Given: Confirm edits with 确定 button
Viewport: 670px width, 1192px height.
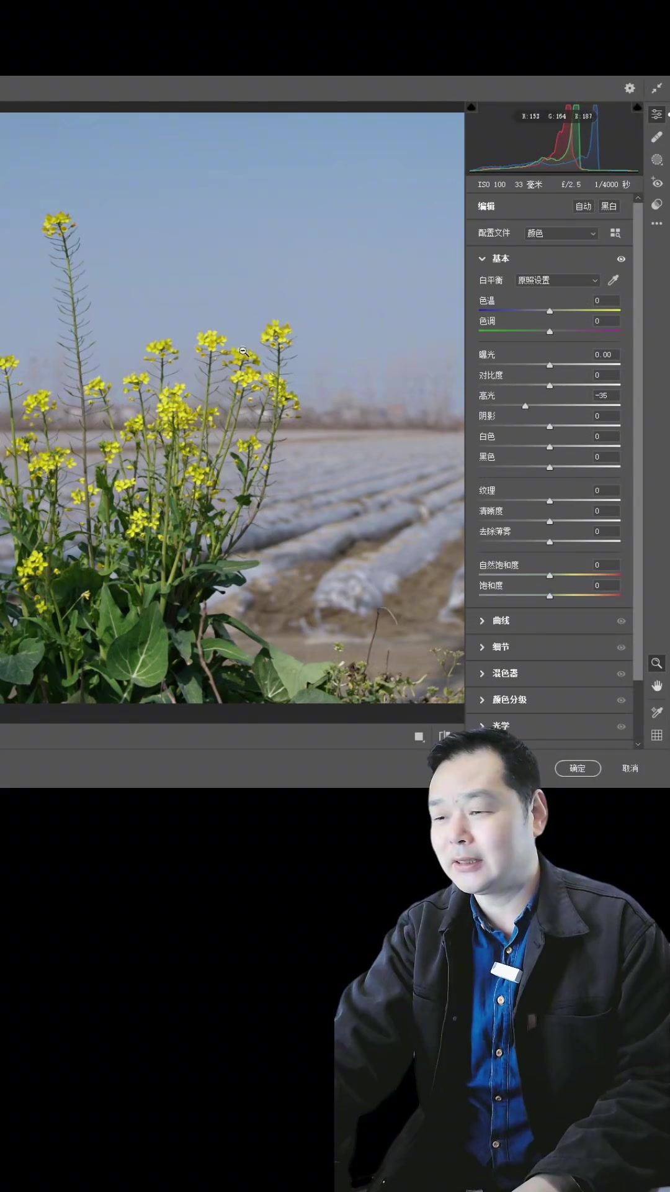Looking at the screenshot, I should [578, 768].
